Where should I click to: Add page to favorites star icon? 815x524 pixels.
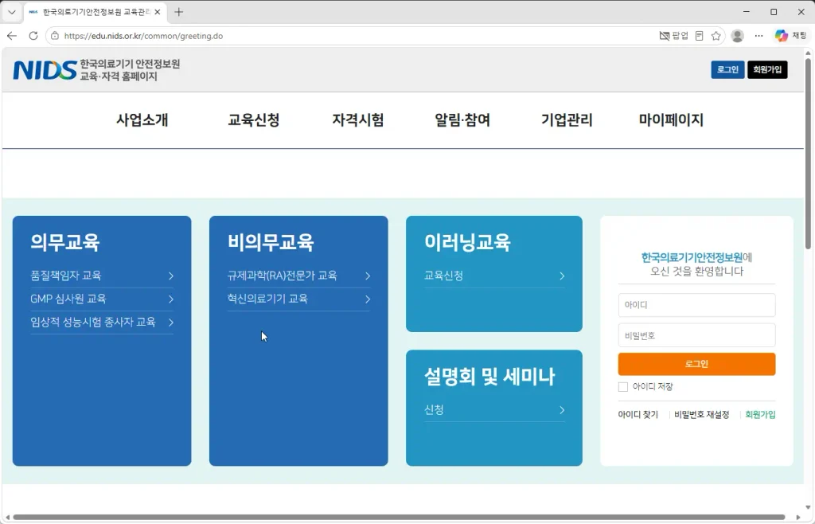point(716,36)
